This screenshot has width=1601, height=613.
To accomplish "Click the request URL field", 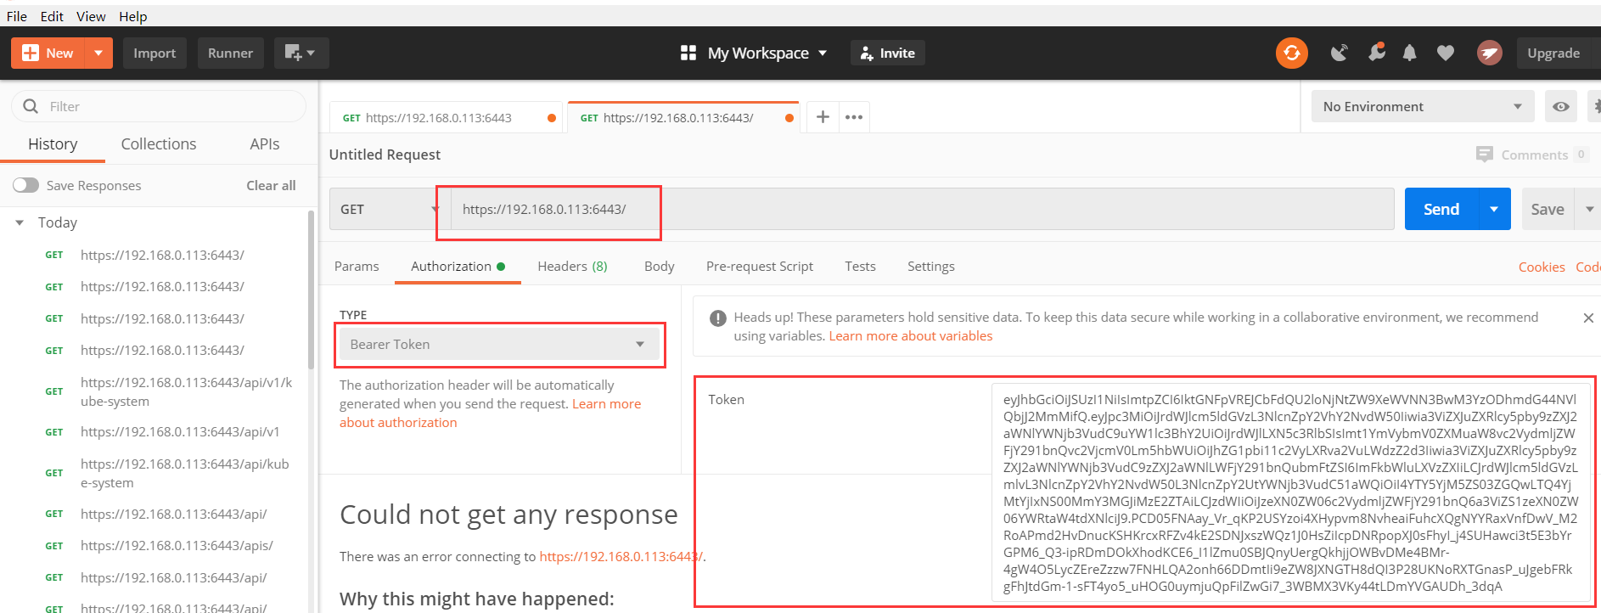I will click(x=921, y=209).
